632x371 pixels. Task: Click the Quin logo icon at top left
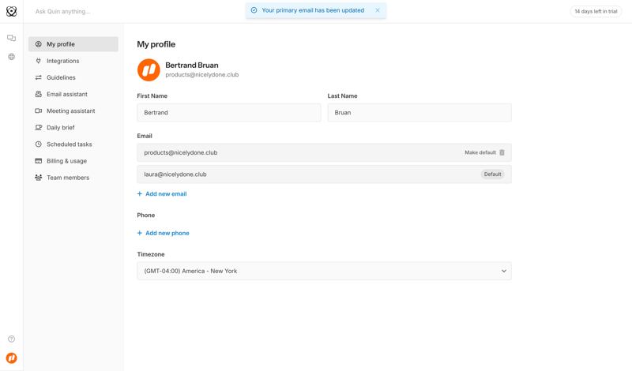pos(11,11)
